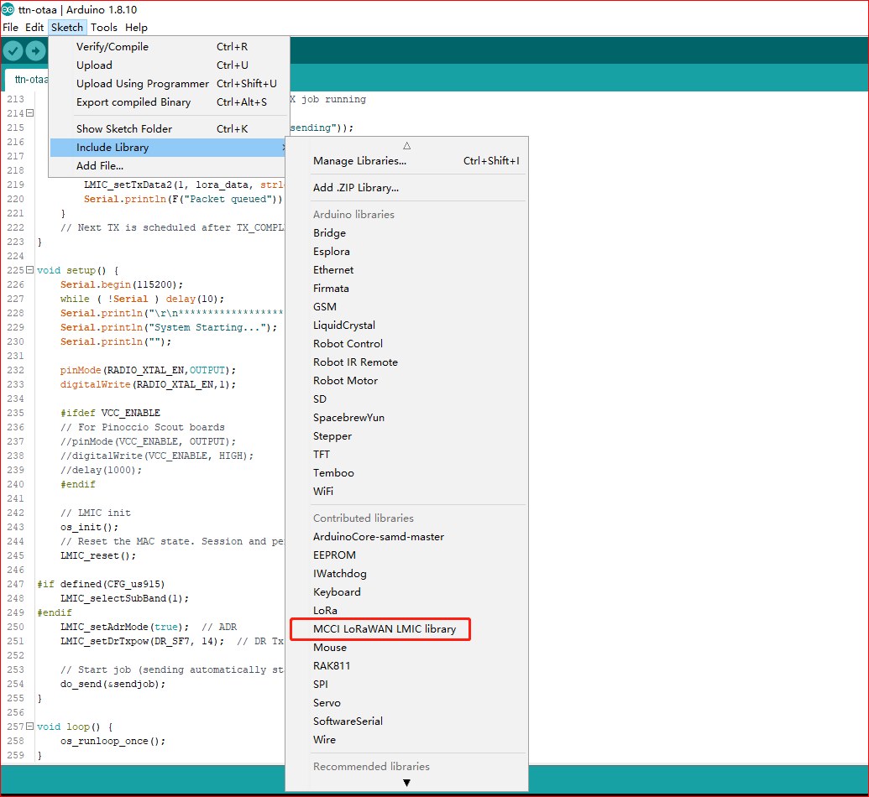Include the Wire library

coord(406,739)
